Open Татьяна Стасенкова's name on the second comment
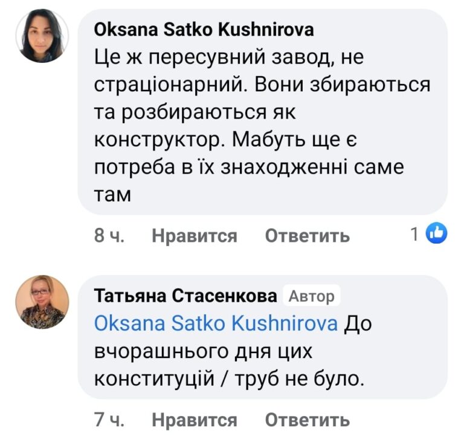The width and height of the screenshot is (464, 445). 185,295
